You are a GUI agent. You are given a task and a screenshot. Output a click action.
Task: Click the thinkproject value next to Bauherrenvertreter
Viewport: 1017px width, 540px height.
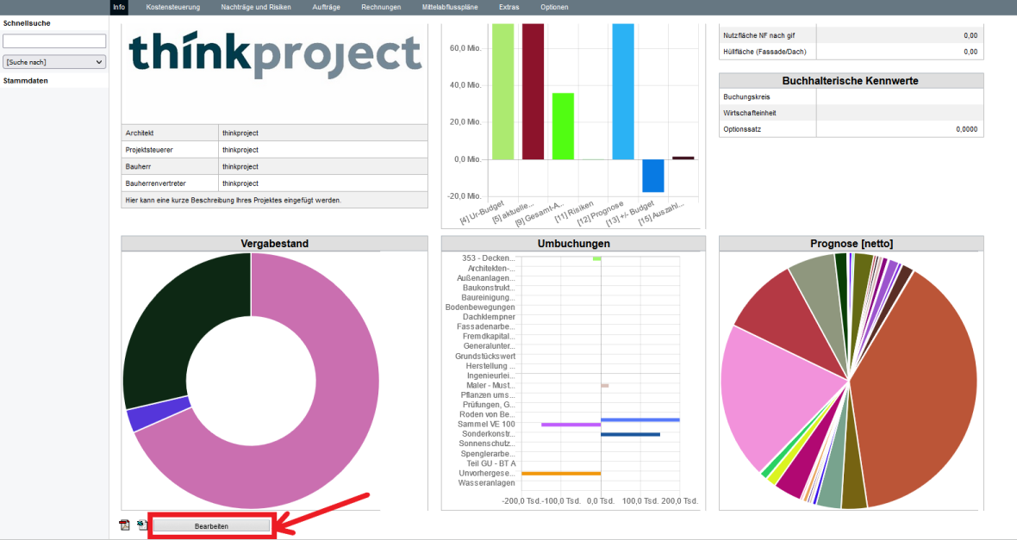pos(240,183)
